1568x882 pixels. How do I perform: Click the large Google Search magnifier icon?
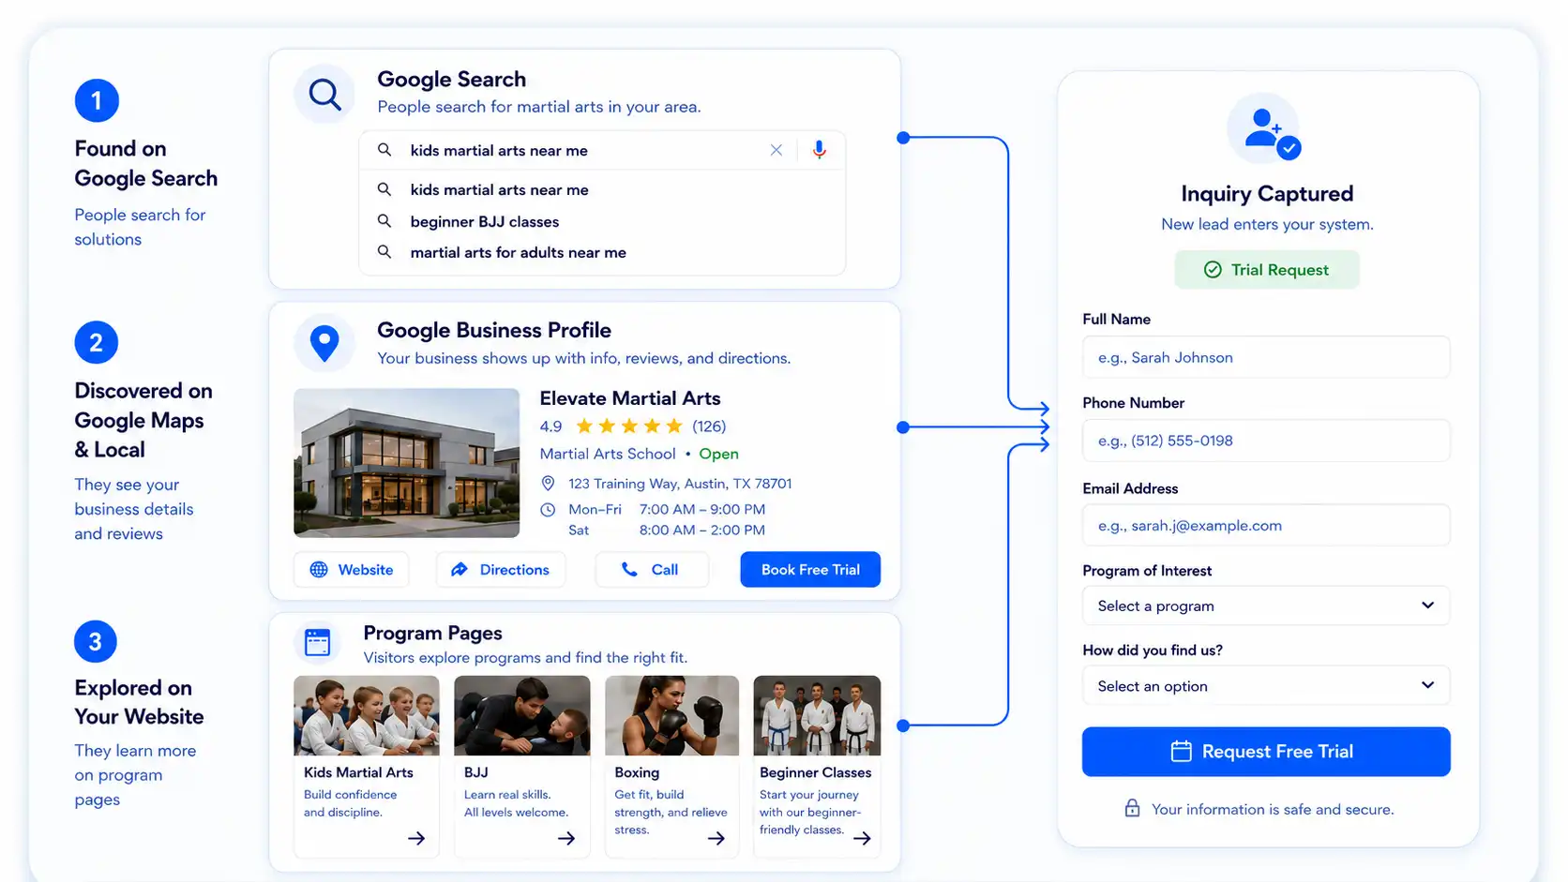[x=324, y=95]
